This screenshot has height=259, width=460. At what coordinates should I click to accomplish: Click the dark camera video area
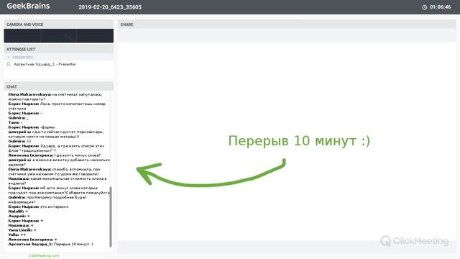(59, 36)
